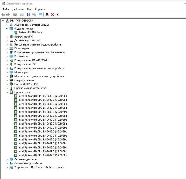Screen dimensions: 186x179
Task: Click the mouse icon of Мыши и иные указывающие устройства
Action: pos(11,76)
